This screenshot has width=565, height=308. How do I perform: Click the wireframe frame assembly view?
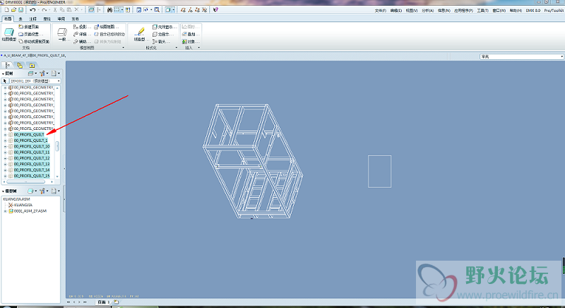(253, 161)
